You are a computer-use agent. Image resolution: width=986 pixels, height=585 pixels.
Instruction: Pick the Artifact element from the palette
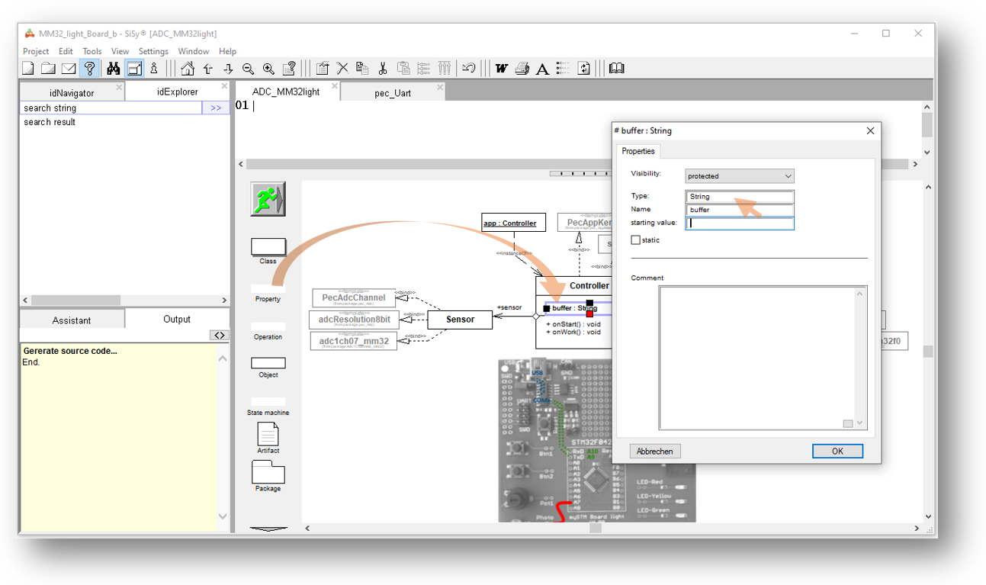point(268,435)
